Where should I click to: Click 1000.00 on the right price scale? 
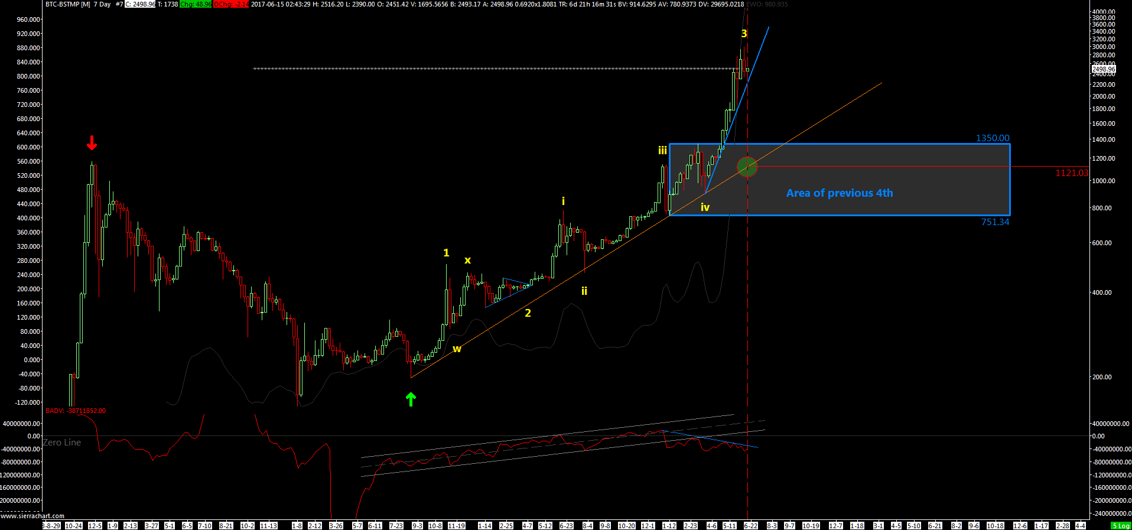1104,181
